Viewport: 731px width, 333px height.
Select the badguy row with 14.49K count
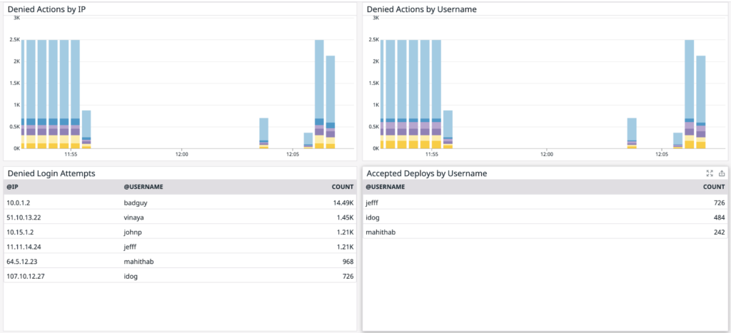[178, 202]
